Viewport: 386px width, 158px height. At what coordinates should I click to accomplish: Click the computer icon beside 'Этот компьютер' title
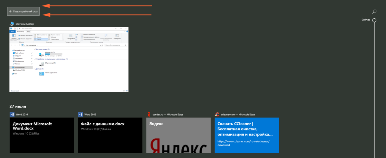pos(12,24)
